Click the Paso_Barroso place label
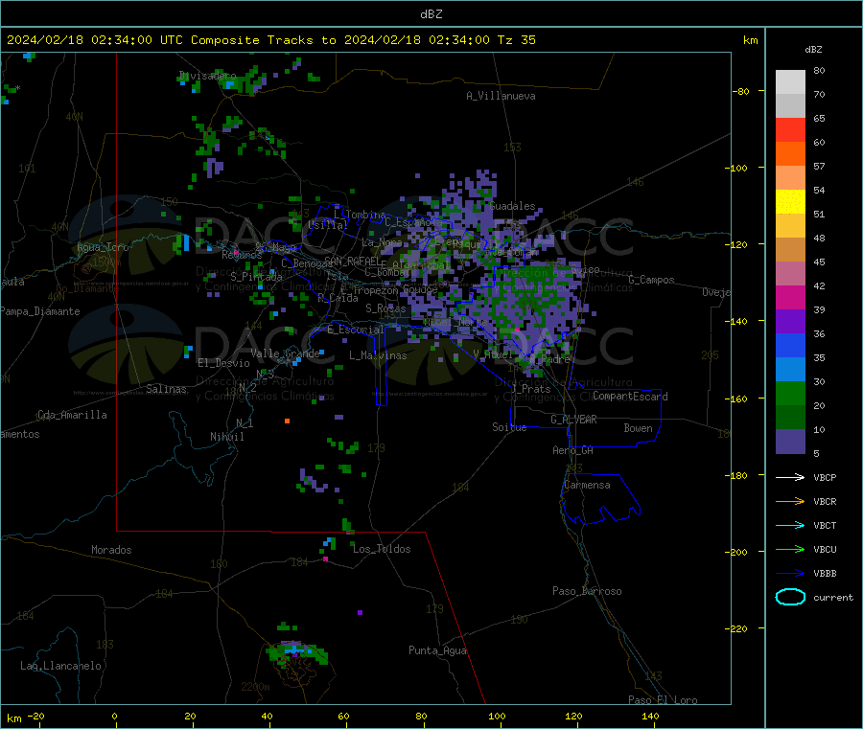The image size is (863, 729). point(587,591)
